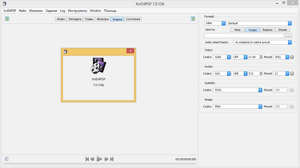The image size is (300, 168).
Task: Open Subtitle preset settings gear
Action: pyautogui.click(x=292, y=90)
